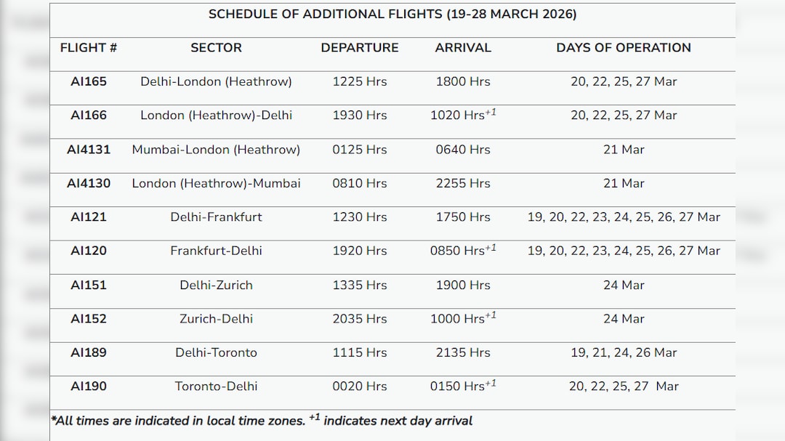Click the DEPARTURE column header

[x=360, y=47]
